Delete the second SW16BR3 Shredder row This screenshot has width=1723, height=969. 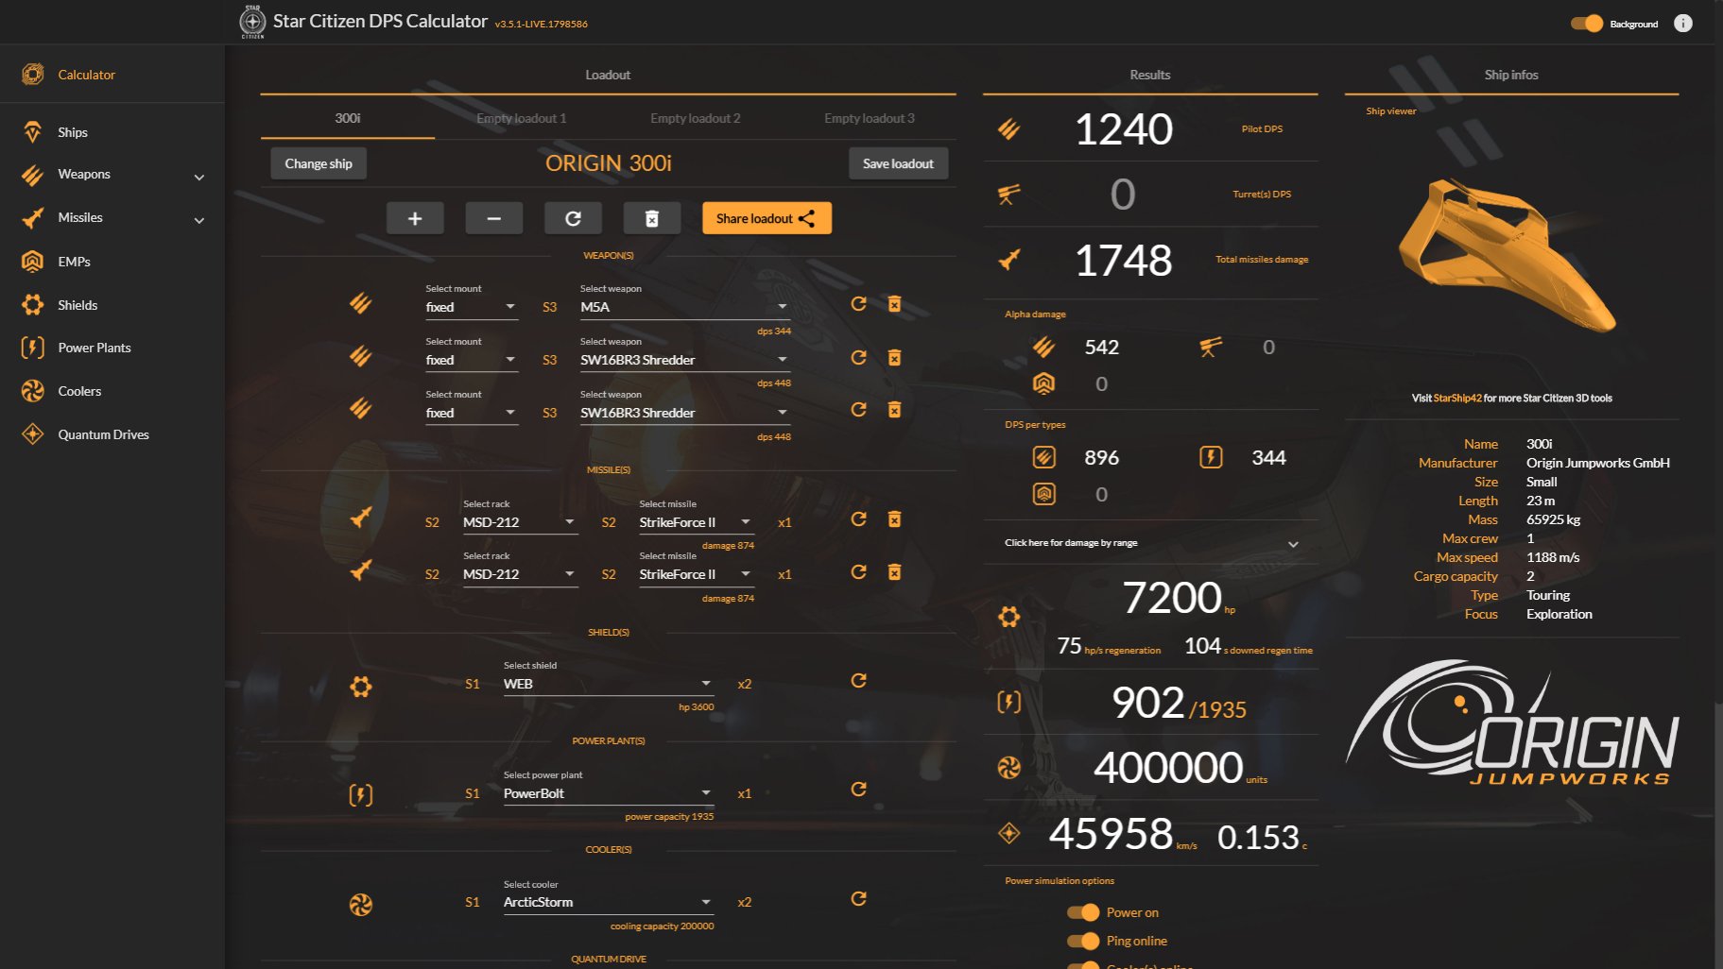[894, 409]
